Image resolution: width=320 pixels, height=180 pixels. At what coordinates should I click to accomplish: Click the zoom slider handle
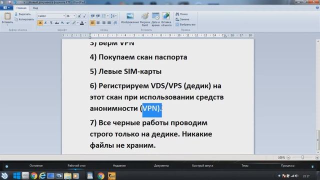coord(302,157)
